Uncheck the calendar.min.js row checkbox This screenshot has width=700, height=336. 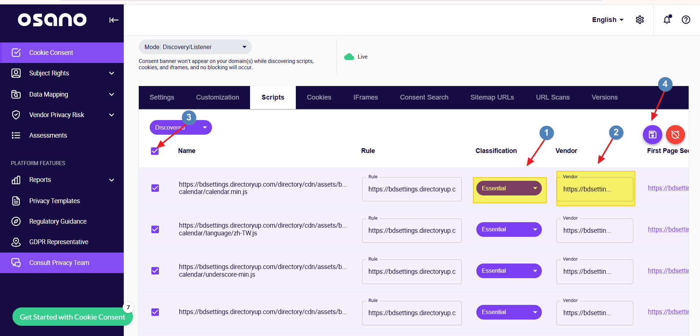pyautogui.click(x=155, y=188)
